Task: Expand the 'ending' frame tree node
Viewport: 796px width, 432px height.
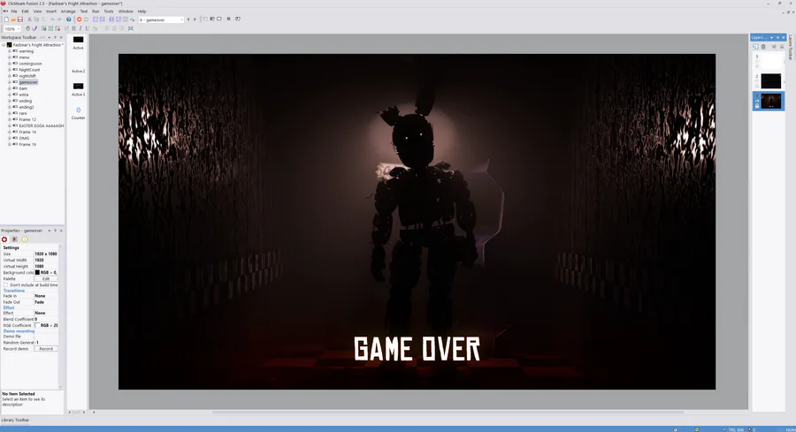Action: 9,101
